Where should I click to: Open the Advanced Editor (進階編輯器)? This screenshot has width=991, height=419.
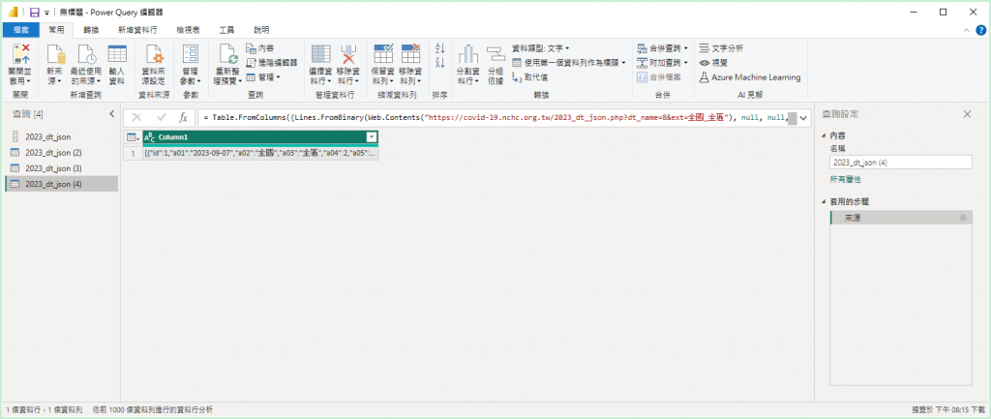(x=272, y=63)
